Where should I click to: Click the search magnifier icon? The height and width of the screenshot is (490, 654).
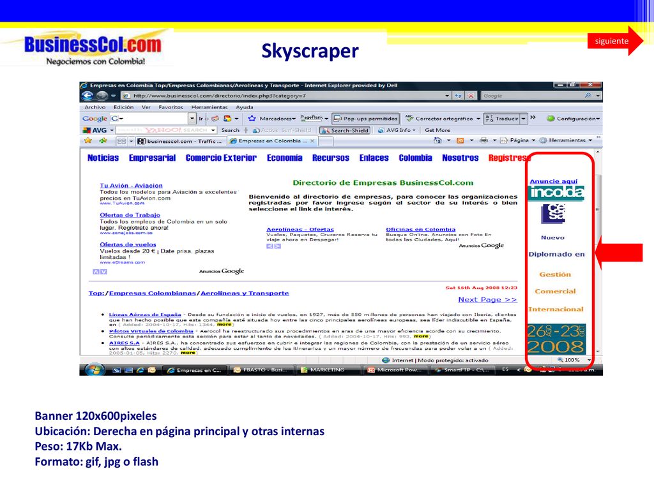[x=588, y=96]
